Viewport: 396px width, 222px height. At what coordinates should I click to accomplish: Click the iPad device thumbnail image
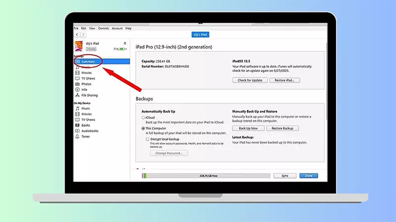click(79, 46)
